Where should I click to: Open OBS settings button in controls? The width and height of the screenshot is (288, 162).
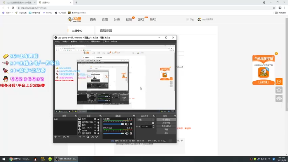(x=166, y=130)
